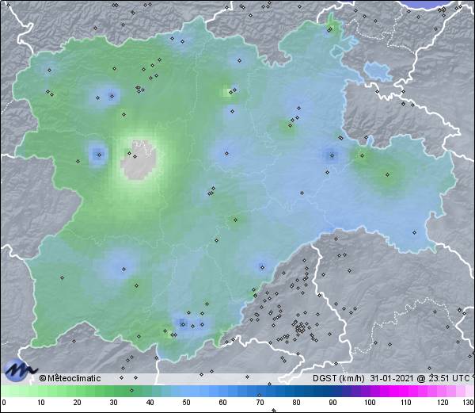Image resolution: width=475 pixels, height=413 pixels.
Task: Click the 120 value on the scale
Action: [x=443, y=403]
